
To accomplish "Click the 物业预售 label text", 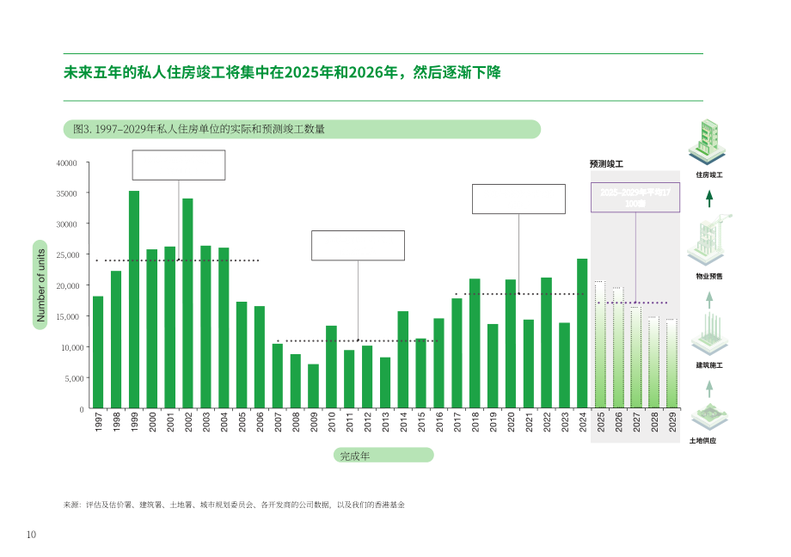I will pyautogui.click(x=709, y=276).
